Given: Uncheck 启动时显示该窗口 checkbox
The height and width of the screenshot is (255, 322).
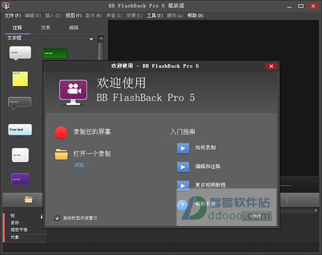Looking at the screenshot, I should click(x=57, y=218).
